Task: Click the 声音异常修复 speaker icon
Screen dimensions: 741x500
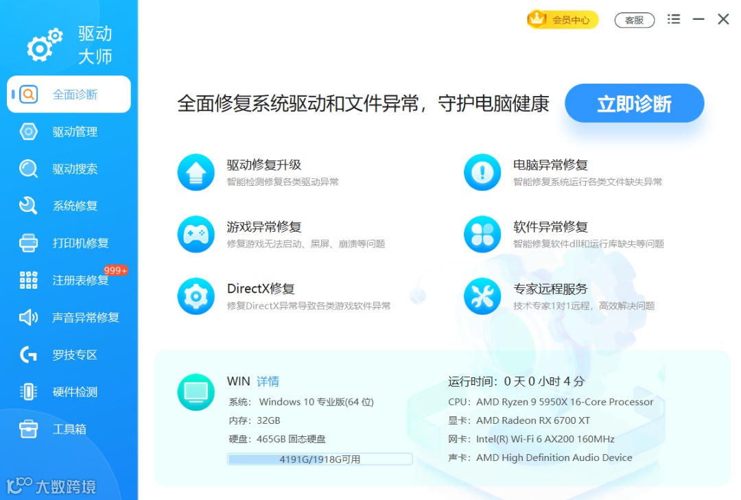Action: tap(28, 317)
